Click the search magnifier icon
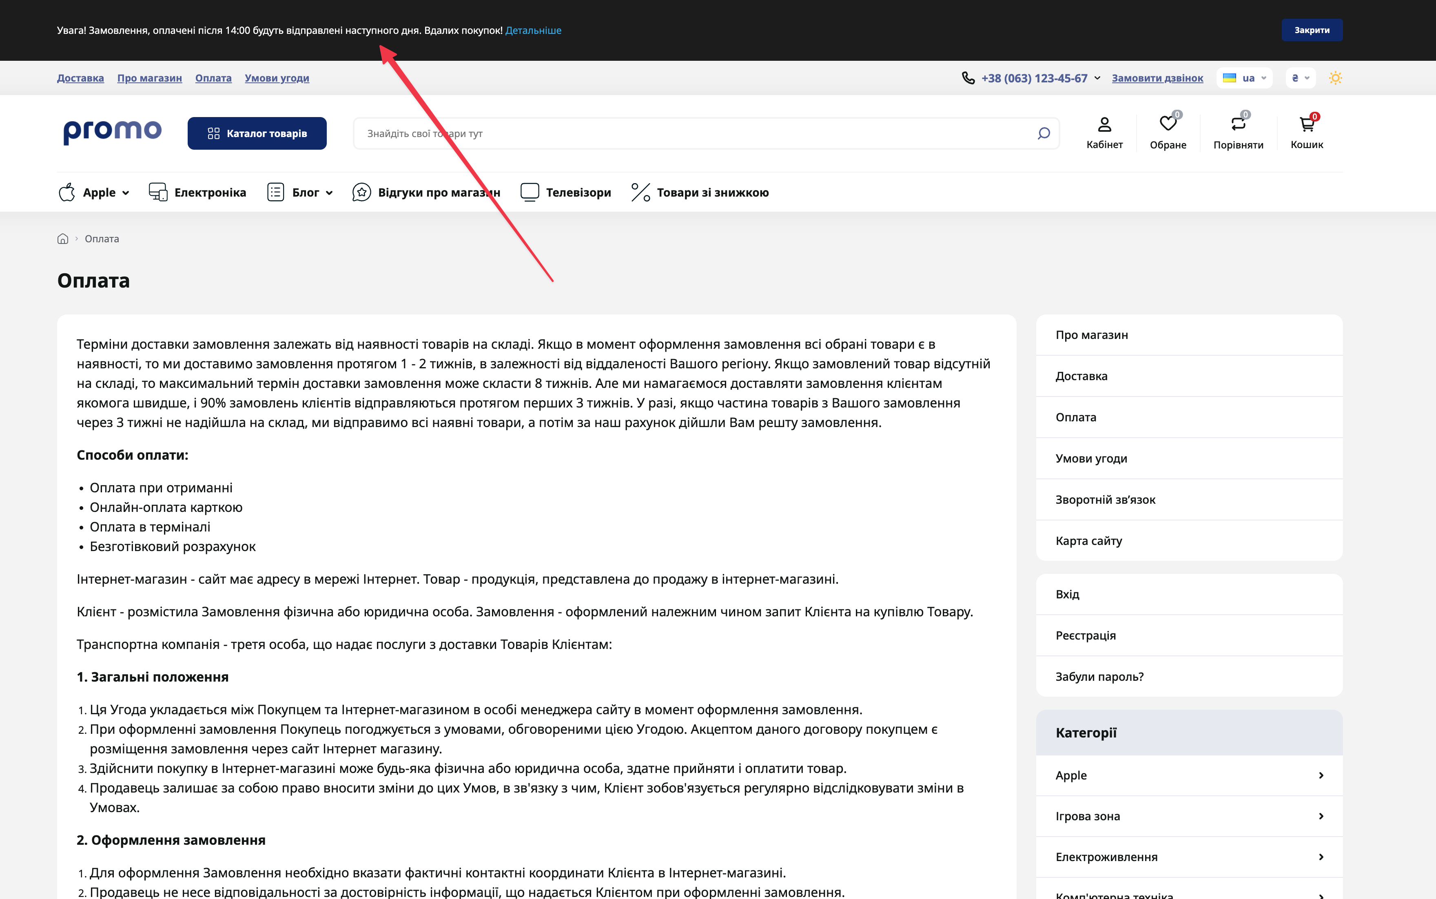Screen dimensions: 1436x899 click(1044, 133)
